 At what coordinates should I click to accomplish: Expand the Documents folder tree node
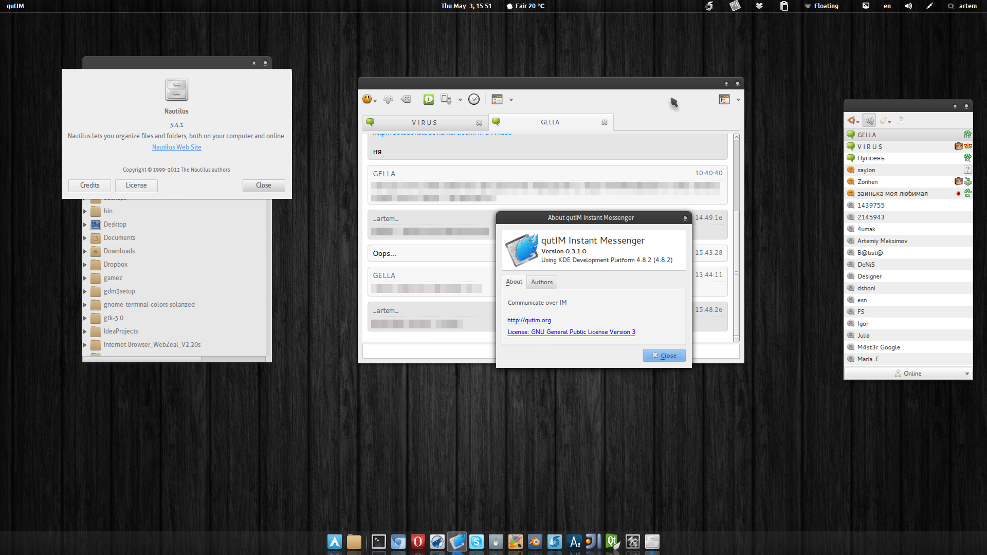[x=85, y=238]
